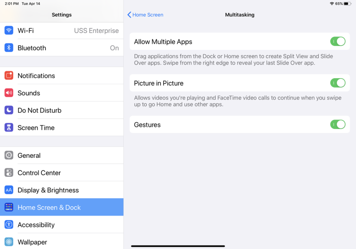Tap the 2:01 PM clock
This screenshot has height=249, width=356.
12,4
